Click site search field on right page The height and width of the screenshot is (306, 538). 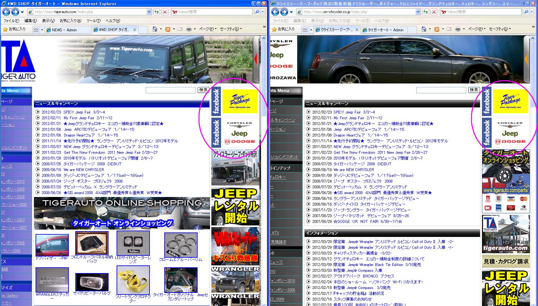[x=441, y=90]
